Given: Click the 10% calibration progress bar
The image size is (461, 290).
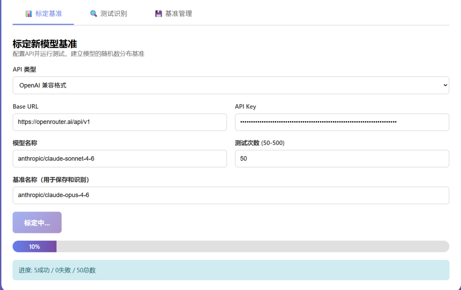Looking at the screenshot, I should pos(231,246).
